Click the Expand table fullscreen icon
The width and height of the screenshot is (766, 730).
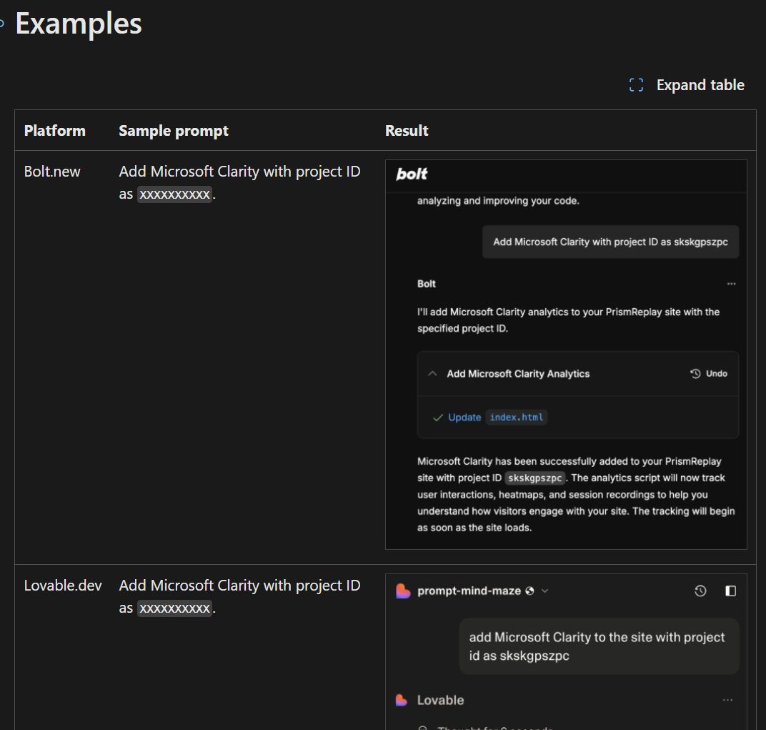636,84
